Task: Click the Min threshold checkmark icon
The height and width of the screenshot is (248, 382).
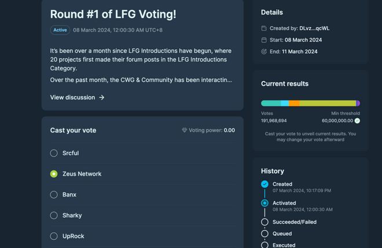Action: tap(357, 121)
